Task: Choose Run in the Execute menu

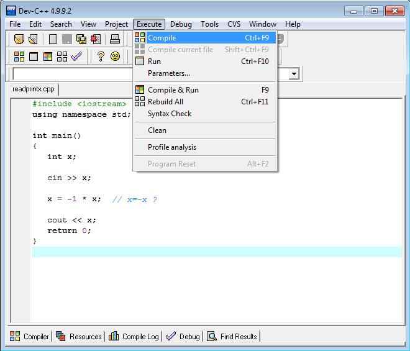Action: 205,62
